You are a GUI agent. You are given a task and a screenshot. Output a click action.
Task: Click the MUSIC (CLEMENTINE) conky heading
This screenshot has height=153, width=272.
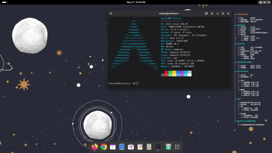pos(246,121)
